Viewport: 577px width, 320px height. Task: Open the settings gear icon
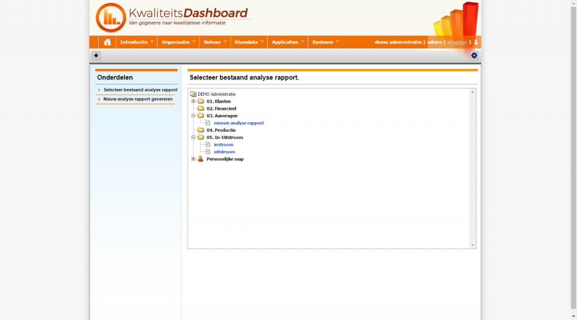474,55
